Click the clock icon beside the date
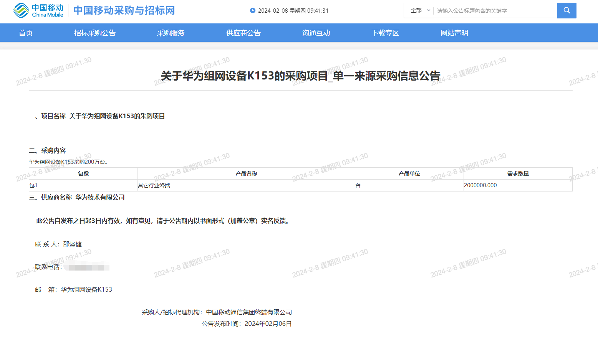Image resolution: width=598 pixels, height=340 pixels. coord(252,10)
